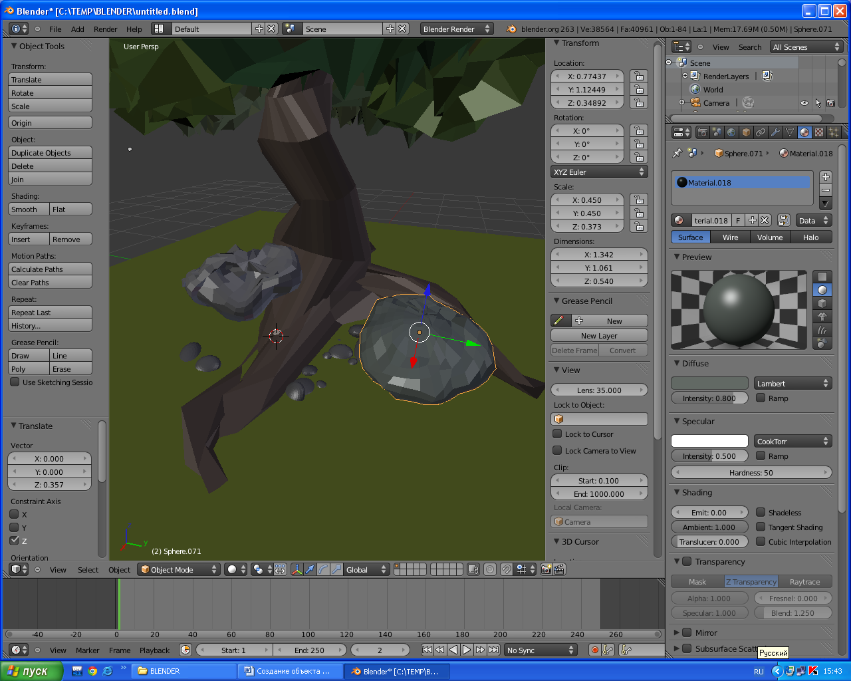The image size is (851, 681).
Task: Open the Lambert diffuse shader dropdown
Action: 793,383
